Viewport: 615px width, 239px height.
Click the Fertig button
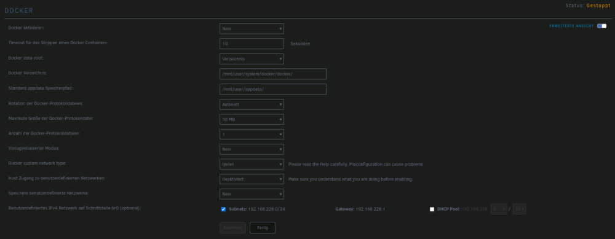(263, 228)
